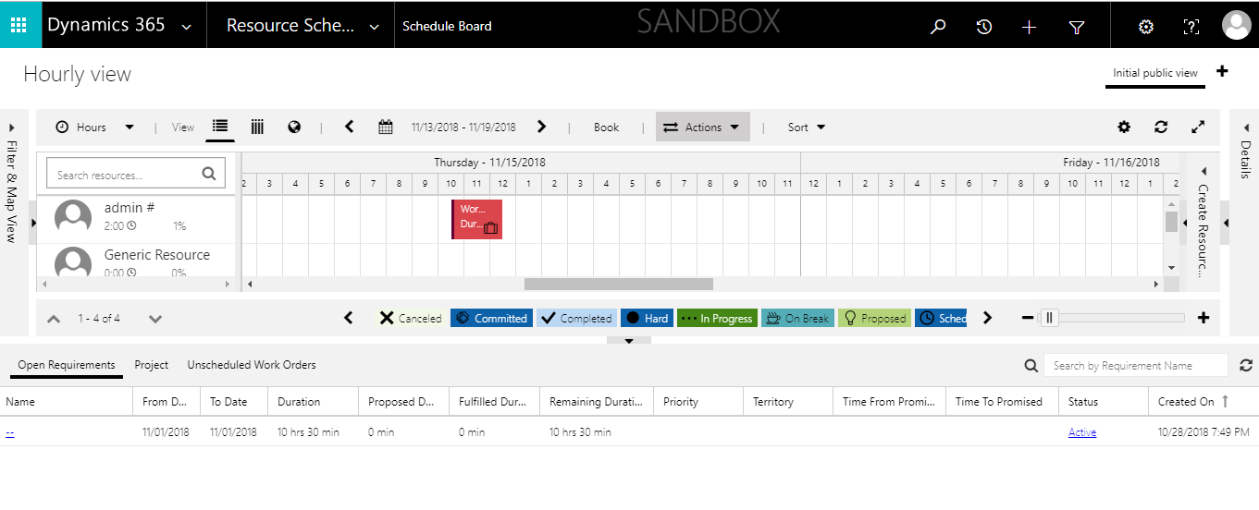The height and width of the screenshot is (510, 1259).
Task: Select the Generic Resource row
Action: (x=135, y=261)
